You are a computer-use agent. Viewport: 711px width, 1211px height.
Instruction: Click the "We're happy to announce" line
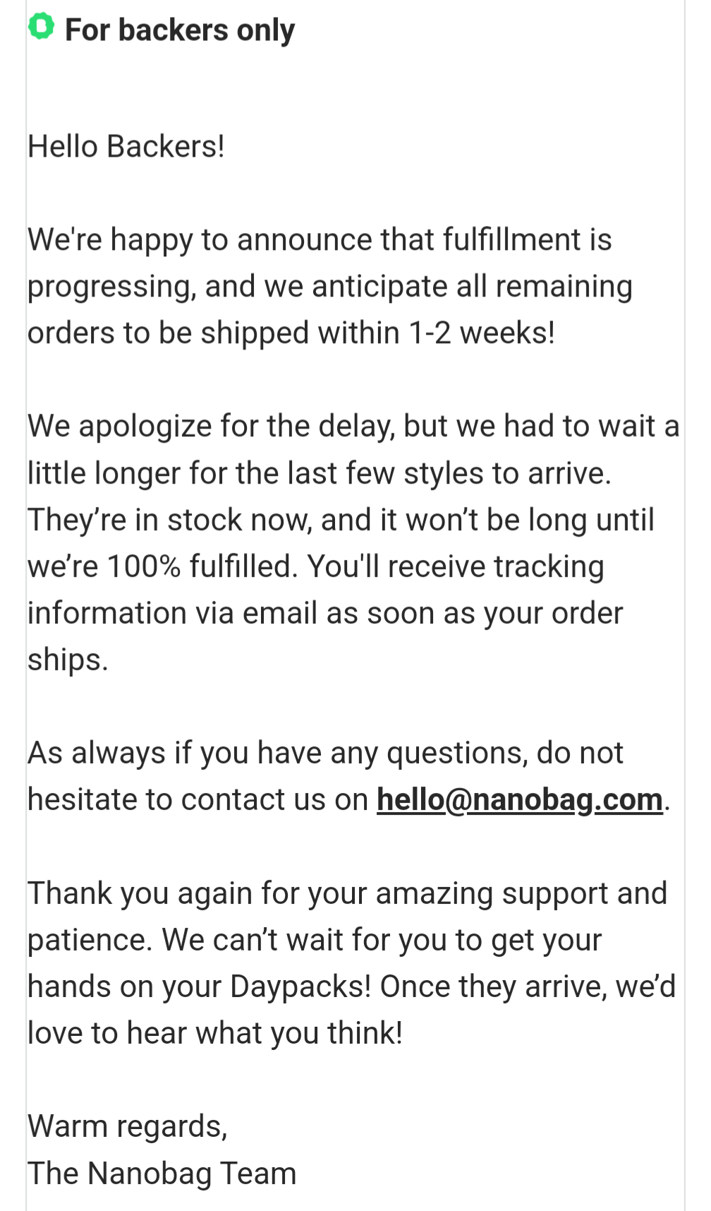[x=320, y=240]
